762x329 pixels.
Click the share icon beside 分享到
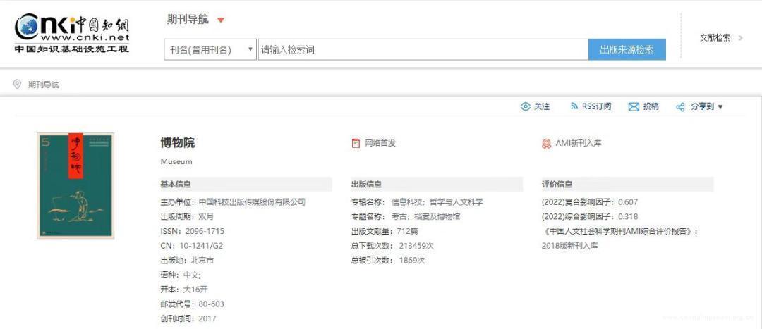click(x=680, y=107)
